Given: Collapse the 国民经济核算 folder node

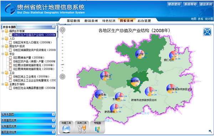Looking at the screenshot, I should 3,31.
